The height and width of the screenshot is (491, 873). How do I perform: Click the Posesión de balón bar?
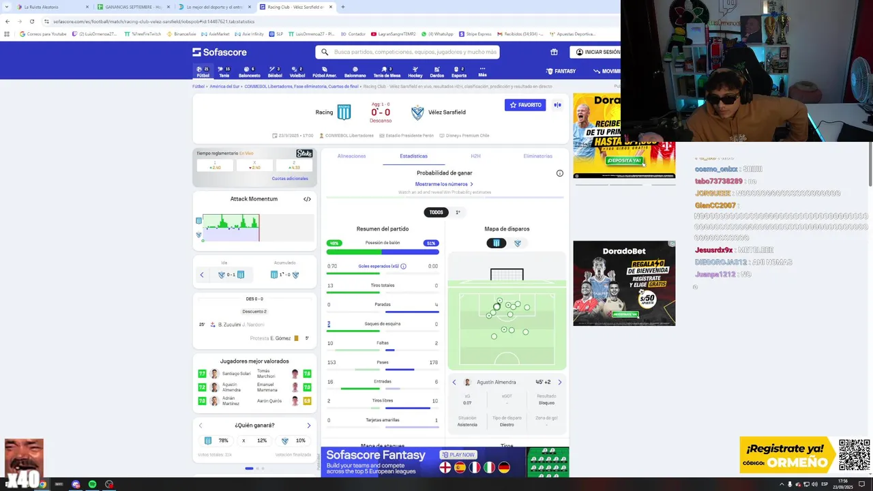tap(383, 252)
